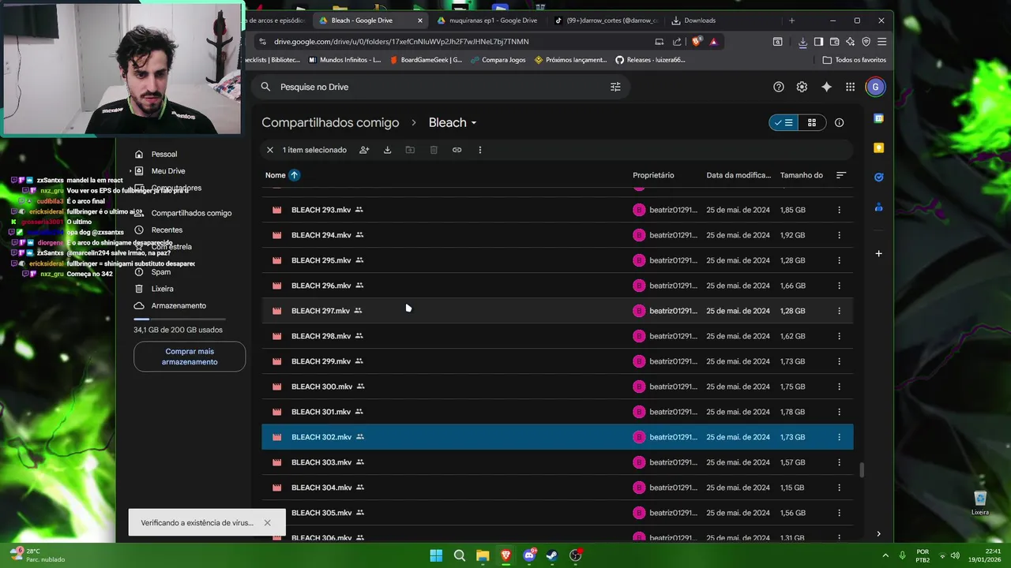Focus the Pesquise no Drive search field
Viewport: 1011px width, 568px height.
[441, 87]
